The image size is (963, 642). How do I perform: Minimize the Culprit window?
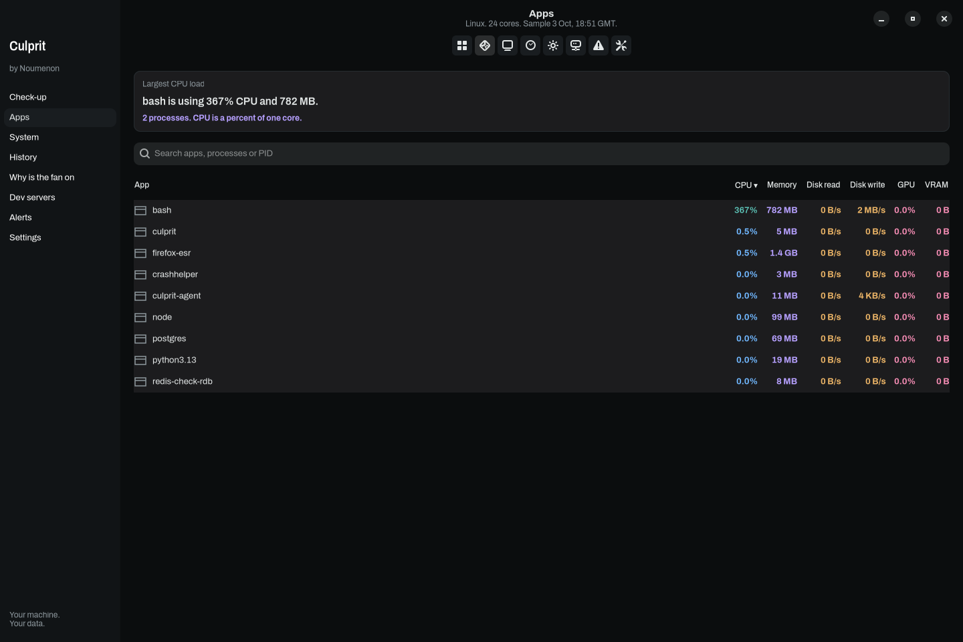(x=881, y=19)
